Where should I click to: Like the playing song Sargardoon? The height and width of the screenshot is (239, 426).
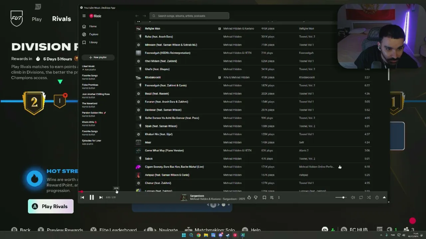point(249,198)
